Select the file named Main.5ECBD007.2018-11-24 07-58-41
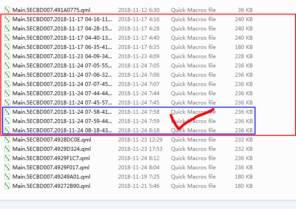 pyautogui.click(x=62, y=112)
